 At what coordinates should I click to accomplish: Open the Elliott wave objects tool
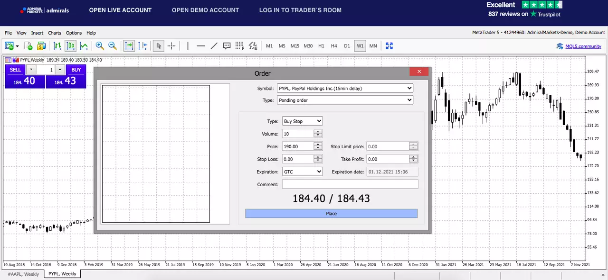[x=253, y=46]
